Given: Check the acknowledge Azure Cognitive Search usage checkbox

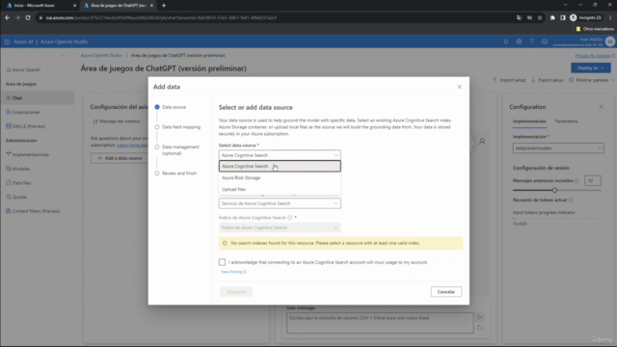Looking at the screenshot, I should click(x=222, y=262).
